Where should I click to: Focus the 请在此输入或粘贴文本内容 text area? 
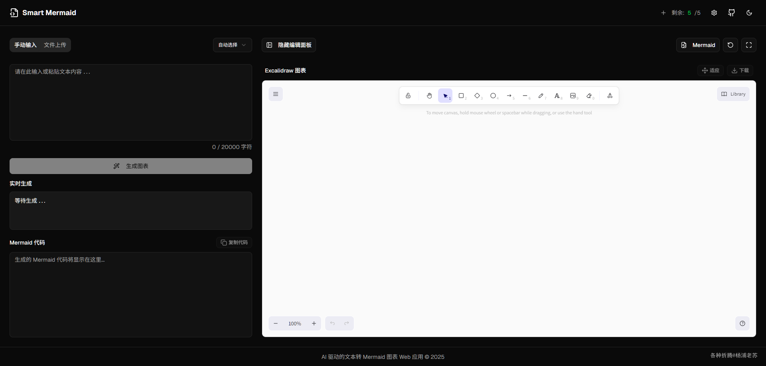click(x=131, y=102)
